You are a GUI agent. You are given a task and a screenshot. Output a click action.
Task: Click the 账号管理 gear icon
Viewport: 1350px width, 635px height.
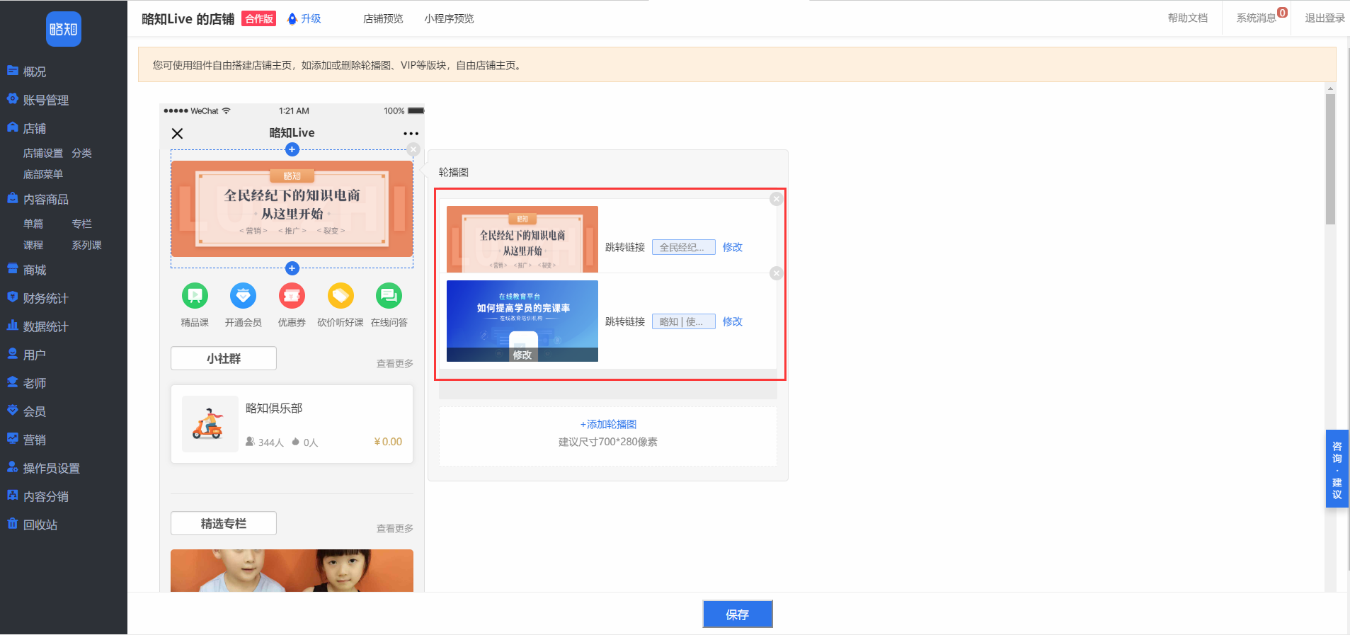[12, 99]
